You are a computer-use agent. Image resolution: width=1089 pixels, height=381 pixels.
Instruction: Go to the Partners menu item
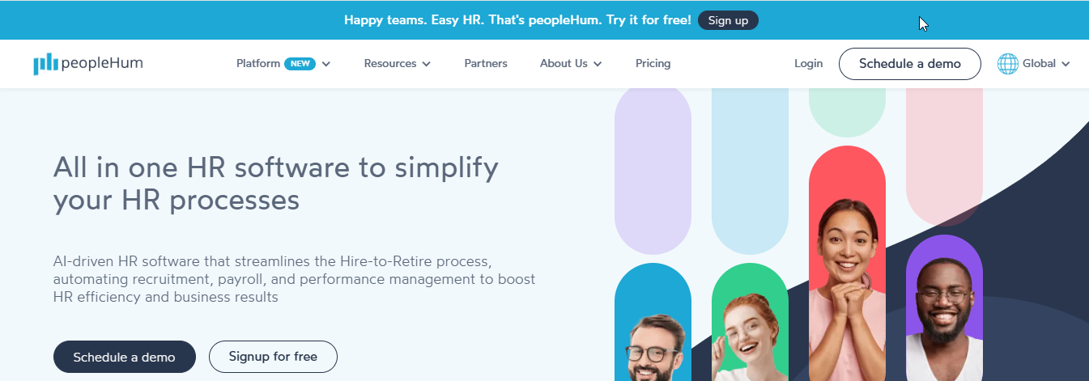(x=486, y=64)
